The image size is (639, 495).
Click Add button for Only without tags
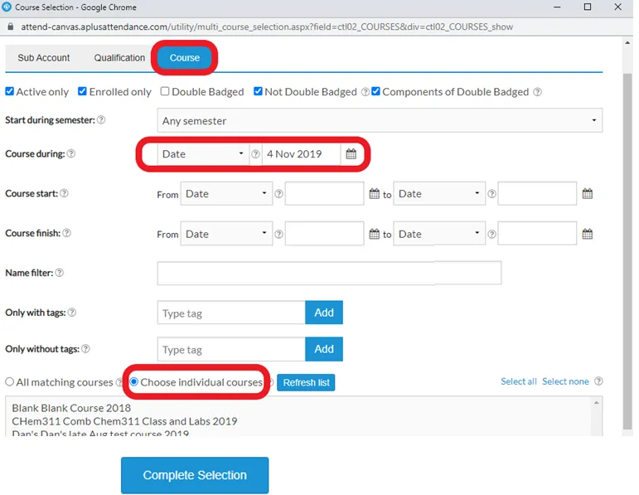[x=324, y=349]
